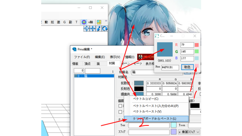This screenshot has width=242, height=136.
Task: Click the Hex field #4F91B1
Action: coord(170,68)
